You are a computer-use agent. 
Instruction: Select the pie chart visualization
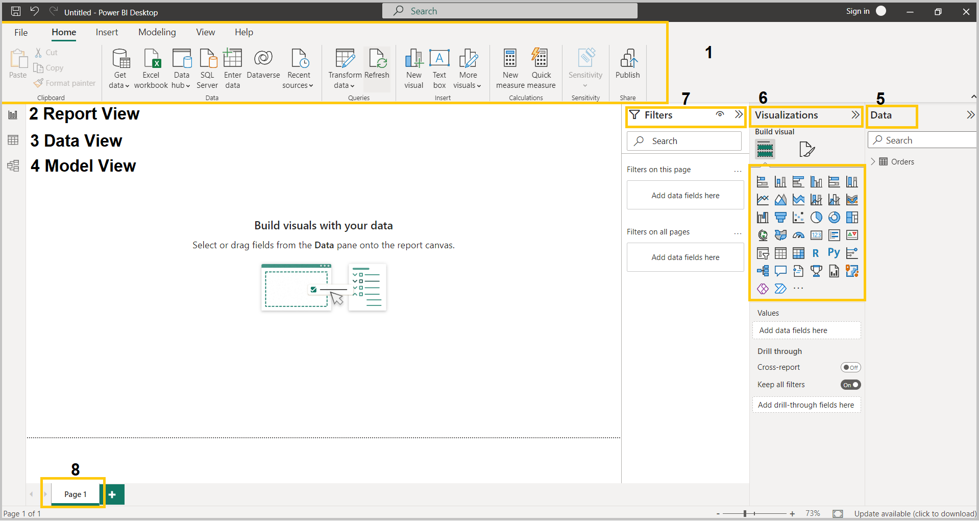[x=816, y=217]
